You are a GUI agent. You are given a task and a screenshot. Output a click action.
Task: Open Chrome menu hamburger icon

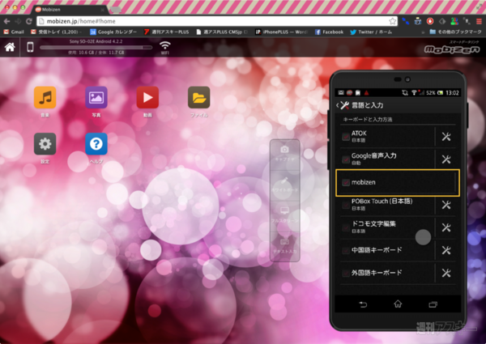(x=479, y=21)
